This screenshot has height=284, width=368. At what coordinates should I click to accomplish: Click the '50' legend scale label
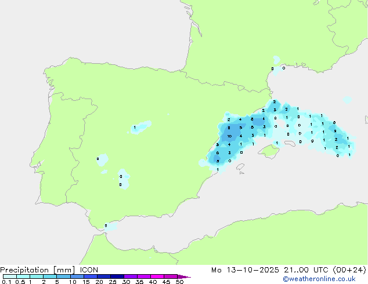180,282
